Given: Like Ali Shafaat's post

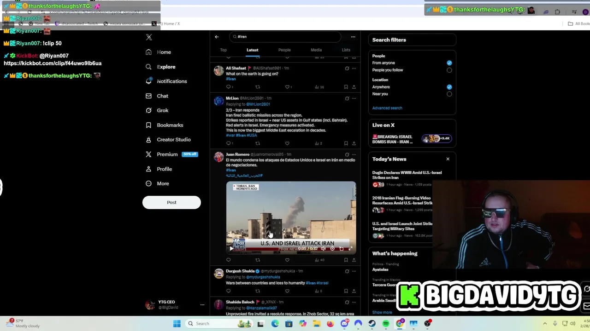Looking at the screenshot, I should click(x=288, y=87).
